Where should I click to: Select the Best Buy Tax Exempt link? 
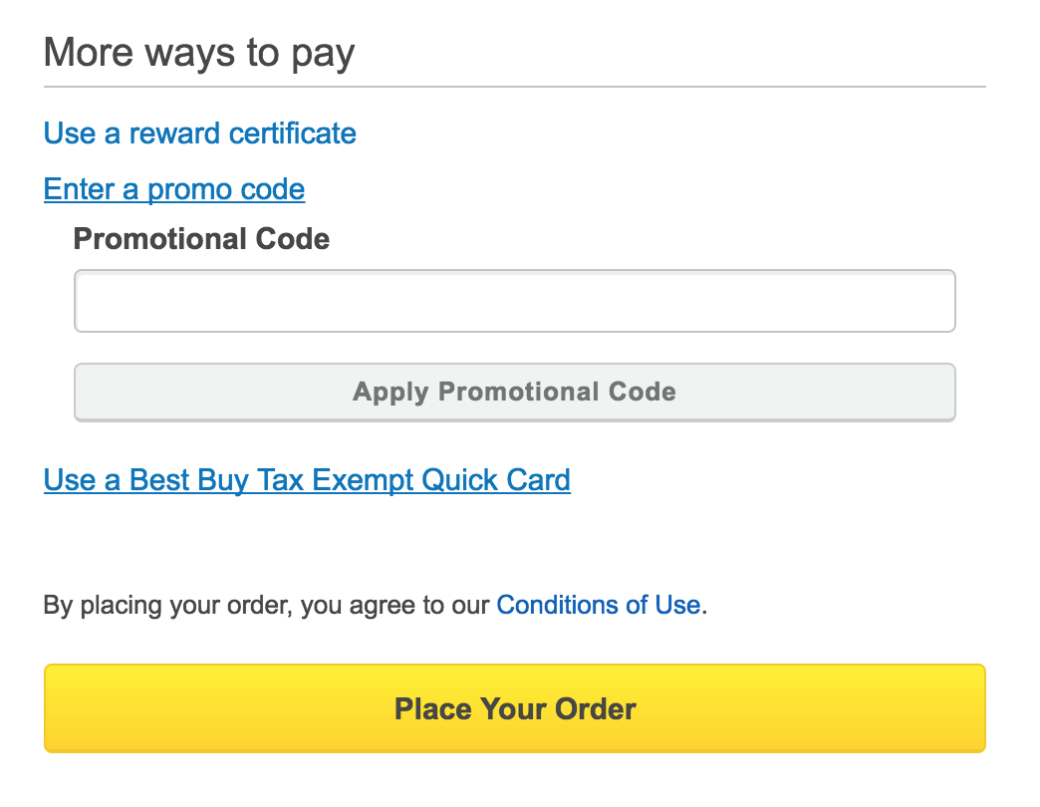(307, 480)
